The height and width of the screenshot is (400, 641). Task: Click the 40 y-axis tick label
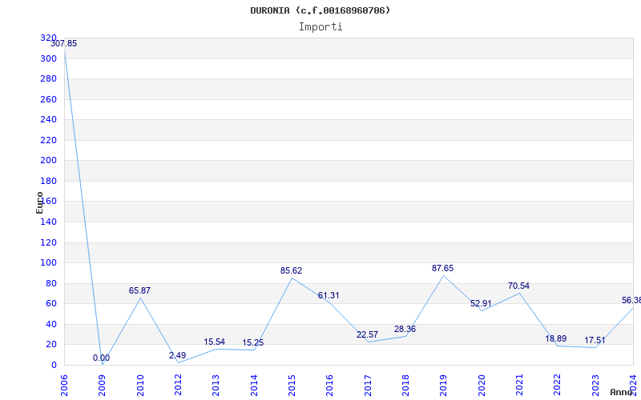[51, 324]
